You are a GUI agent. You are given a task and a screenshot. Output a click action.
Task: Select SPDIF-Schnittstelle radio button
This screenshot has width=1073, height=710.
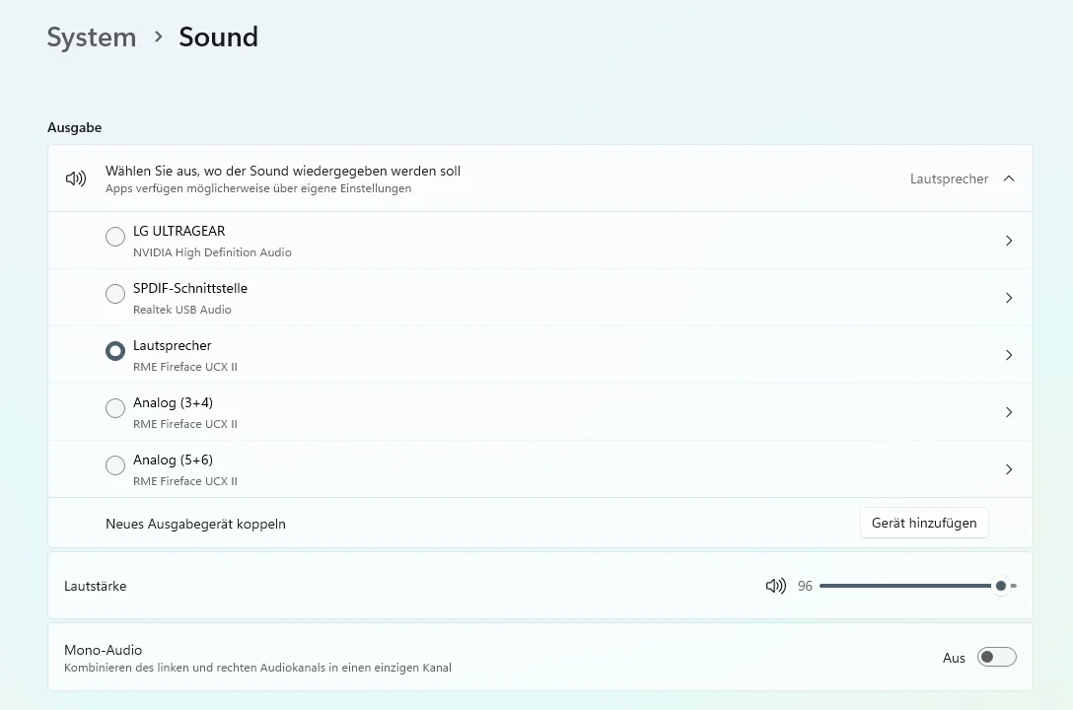(115, 294)
